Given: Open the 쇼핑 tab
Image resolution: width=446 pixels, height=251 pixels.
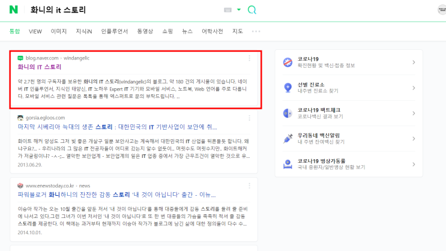Looking at the screenshot, I should [167, 31].
